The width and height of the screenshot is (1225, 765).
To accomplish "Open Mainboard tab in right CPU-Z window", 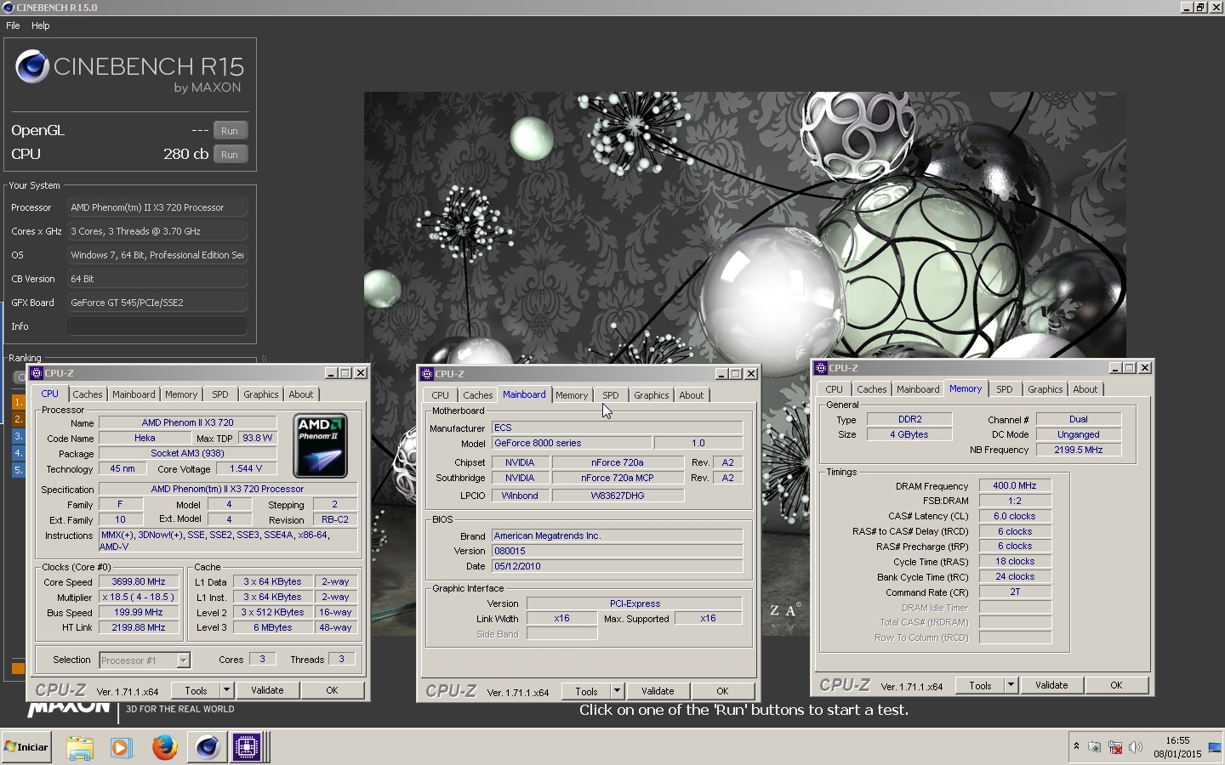I will 918,389.
